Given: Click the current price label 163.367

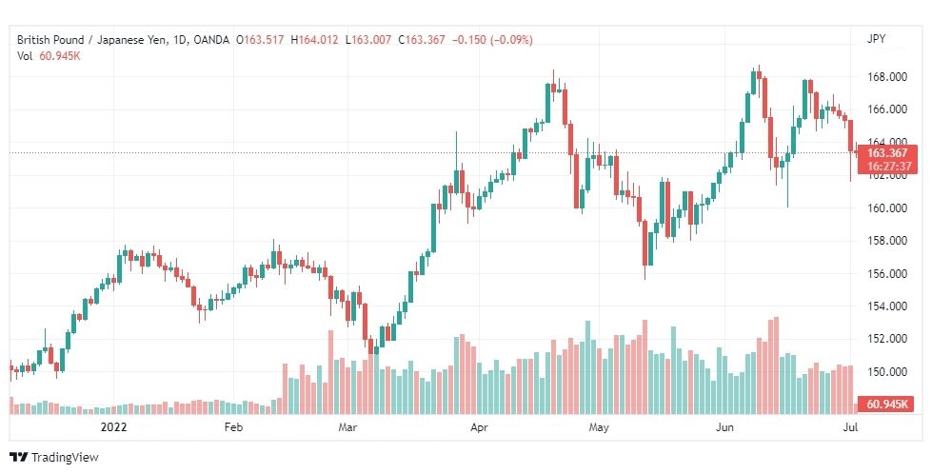Looking at the screenshot, I should [887, 152].
